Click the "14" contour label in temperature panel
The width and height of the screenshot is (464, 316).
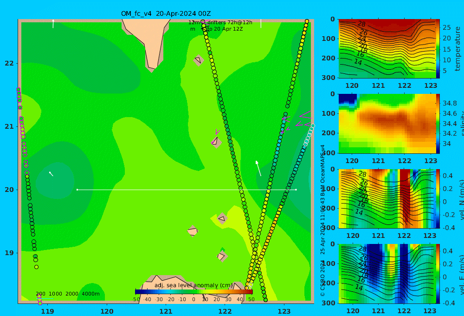(x=358, y=62)
